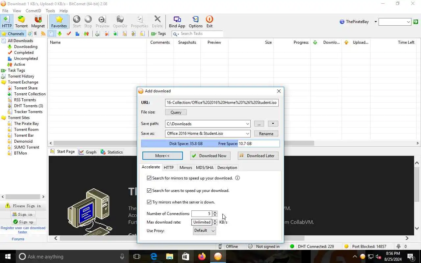The width and height of the screenshot is (421, 263).
Task: Switch to the Description tab
Action: click(227, 167)
